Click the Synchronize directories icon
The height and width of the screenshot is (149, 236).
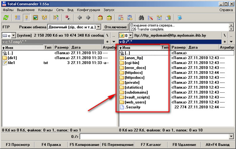[159, 18]
